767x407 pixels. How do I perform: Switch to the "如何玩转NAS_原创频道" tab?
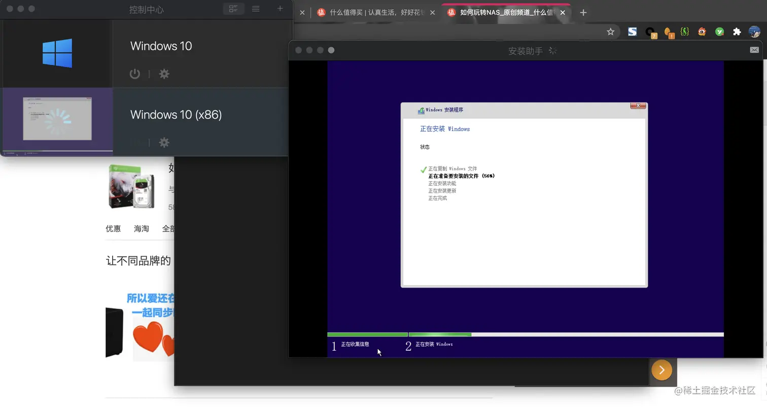[507, 13]
